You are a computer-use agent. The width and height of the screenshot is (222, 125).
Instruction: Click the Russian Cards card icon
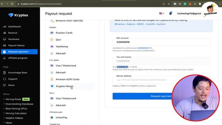(x=52, y=33)
